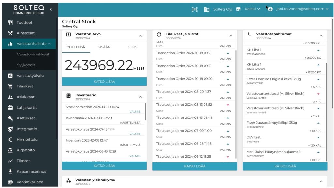334x188 pixels.
Task: Collapse the Varaston Arvo card
Action: 140,36
